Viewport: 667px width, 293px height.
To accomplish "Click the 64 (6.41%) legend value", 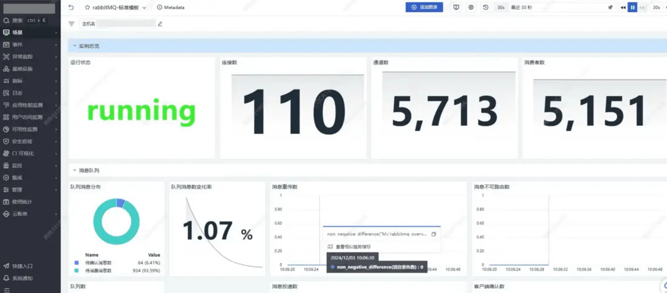I will 149,263.
